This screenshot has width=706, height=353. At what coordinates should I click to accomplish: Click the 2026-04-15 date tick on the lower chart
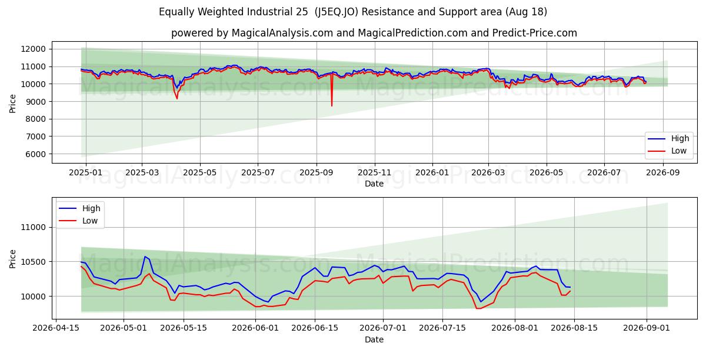point(56,329)
